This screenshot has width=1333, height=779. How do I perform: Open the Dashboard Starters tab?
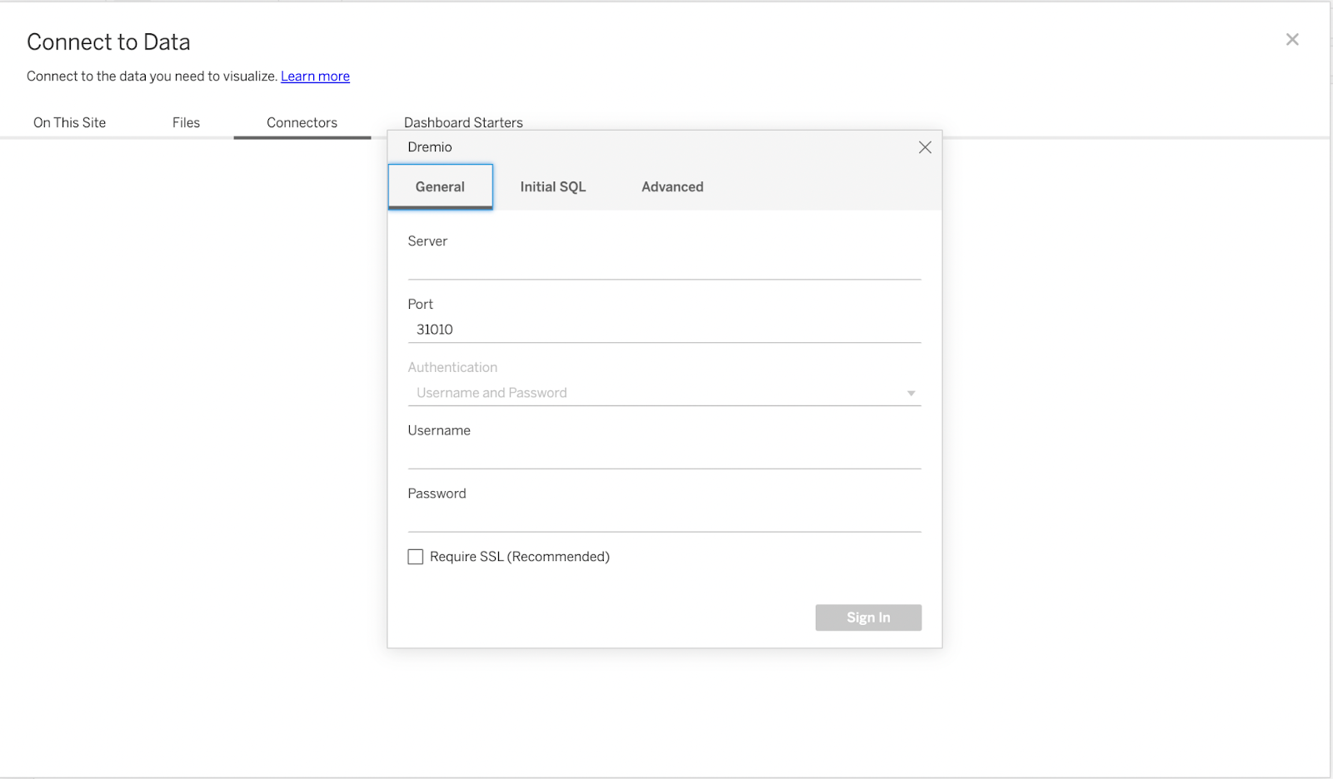[463, 122]
